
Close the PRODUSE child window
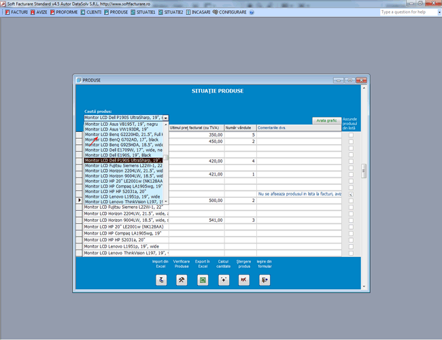click(x=361, y=80)
